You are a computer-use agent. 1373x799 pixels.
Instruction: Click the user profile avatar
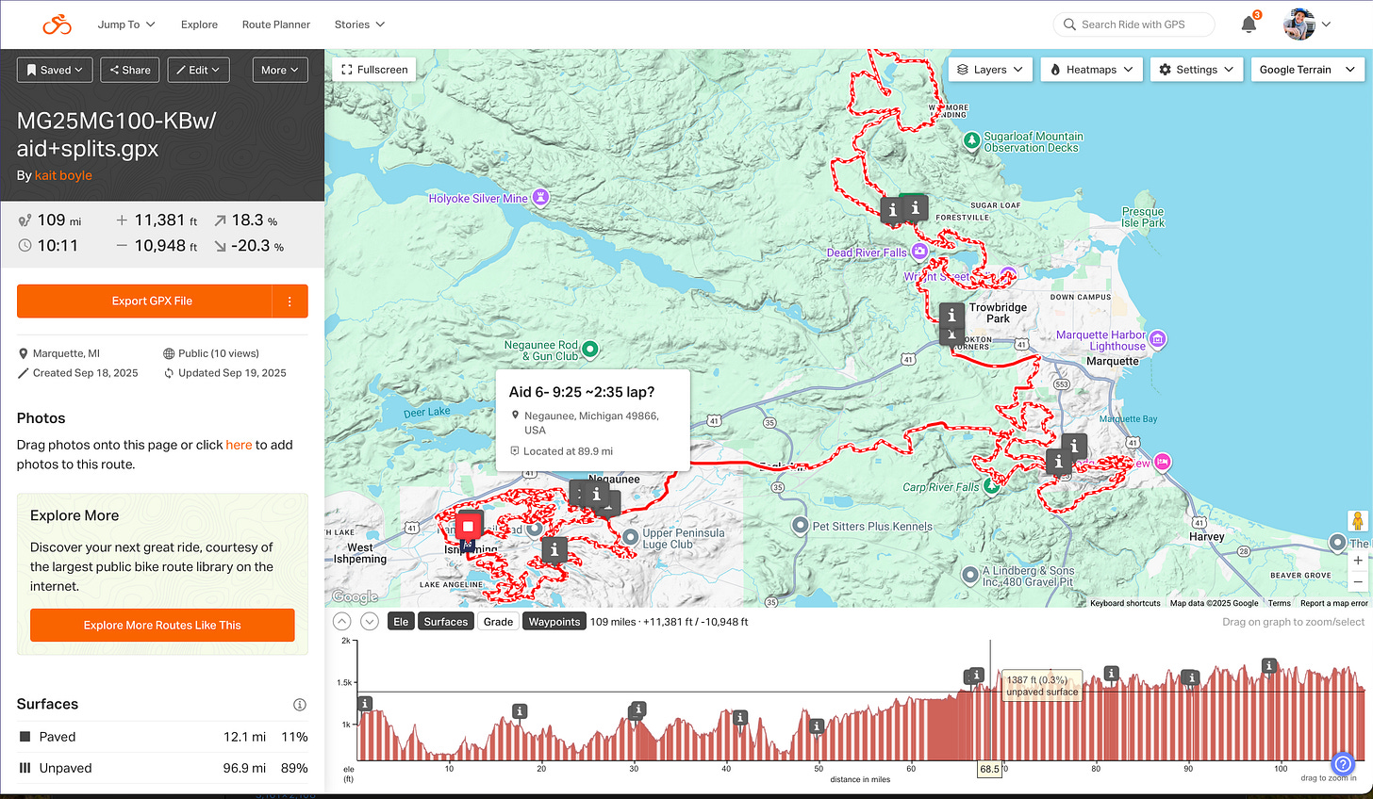(x=1299, y=24)
